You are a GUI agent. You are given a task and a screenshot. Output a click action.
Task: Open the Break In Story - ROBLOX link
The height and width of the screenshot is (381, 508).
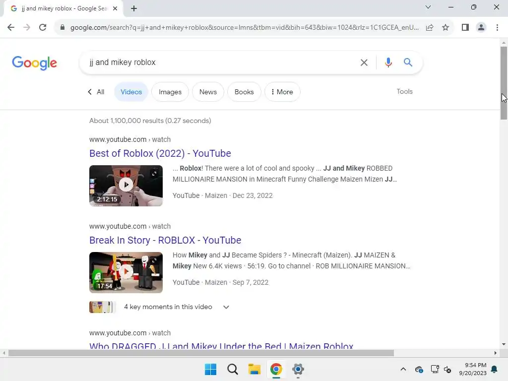[165, 240]
